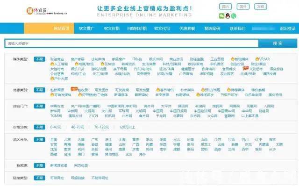The height and width of the screenshot is (186, 299).
Task: Select hot-tagged 人工智能 media type
Action: 59,64
